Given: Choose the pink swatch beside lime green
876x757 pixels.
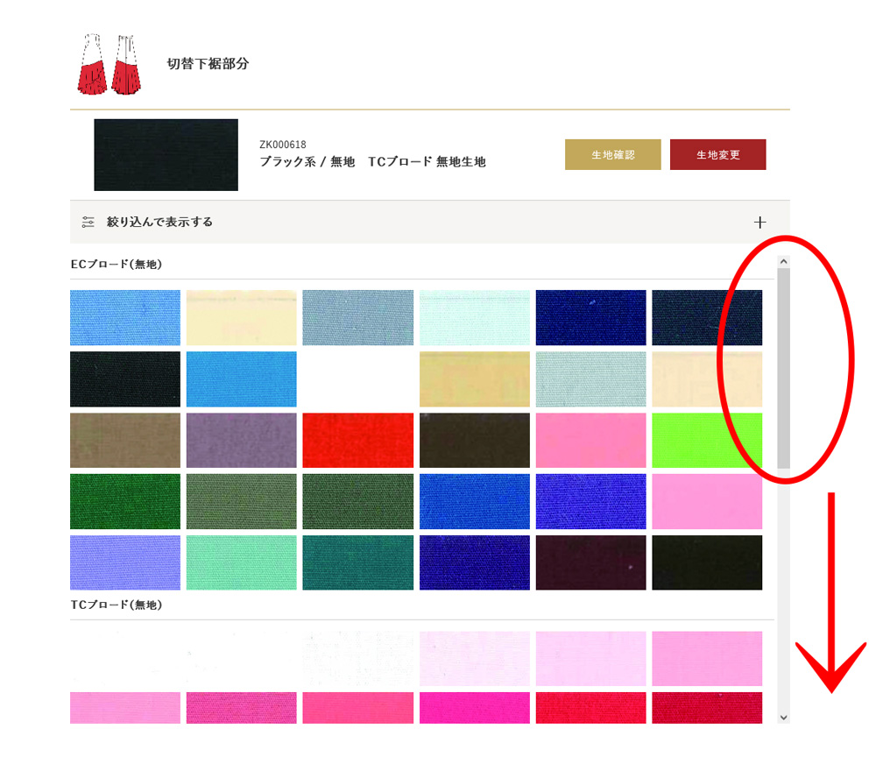Looking at the screenshot, I should pyautogui.click(x=590, y=440).
